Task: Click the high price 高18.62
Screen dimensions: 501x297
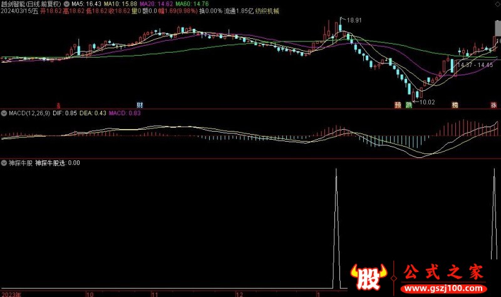Action: pos(73,11)
